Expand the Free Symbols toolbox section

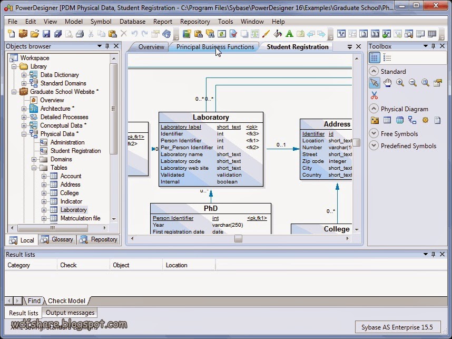click(x=374, y=133)
